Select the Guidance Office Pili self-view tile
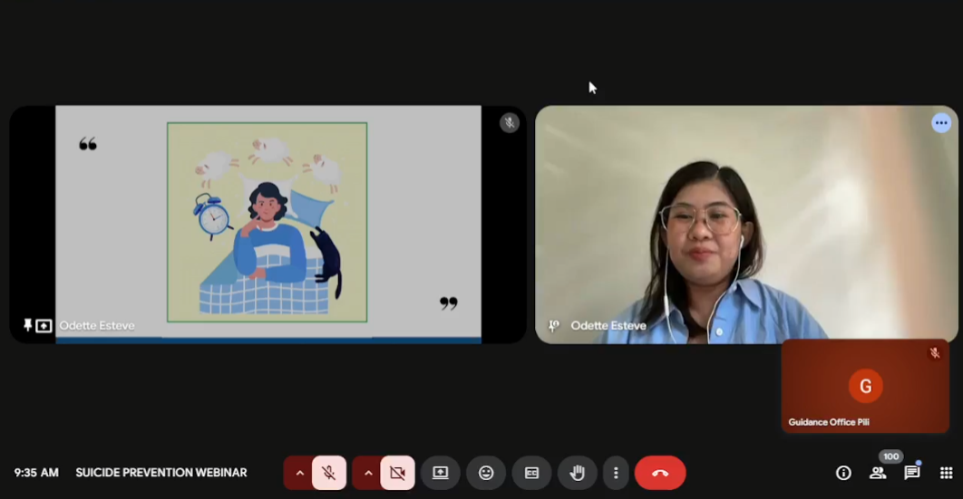 pyautogui.click(x=865, y=386)
